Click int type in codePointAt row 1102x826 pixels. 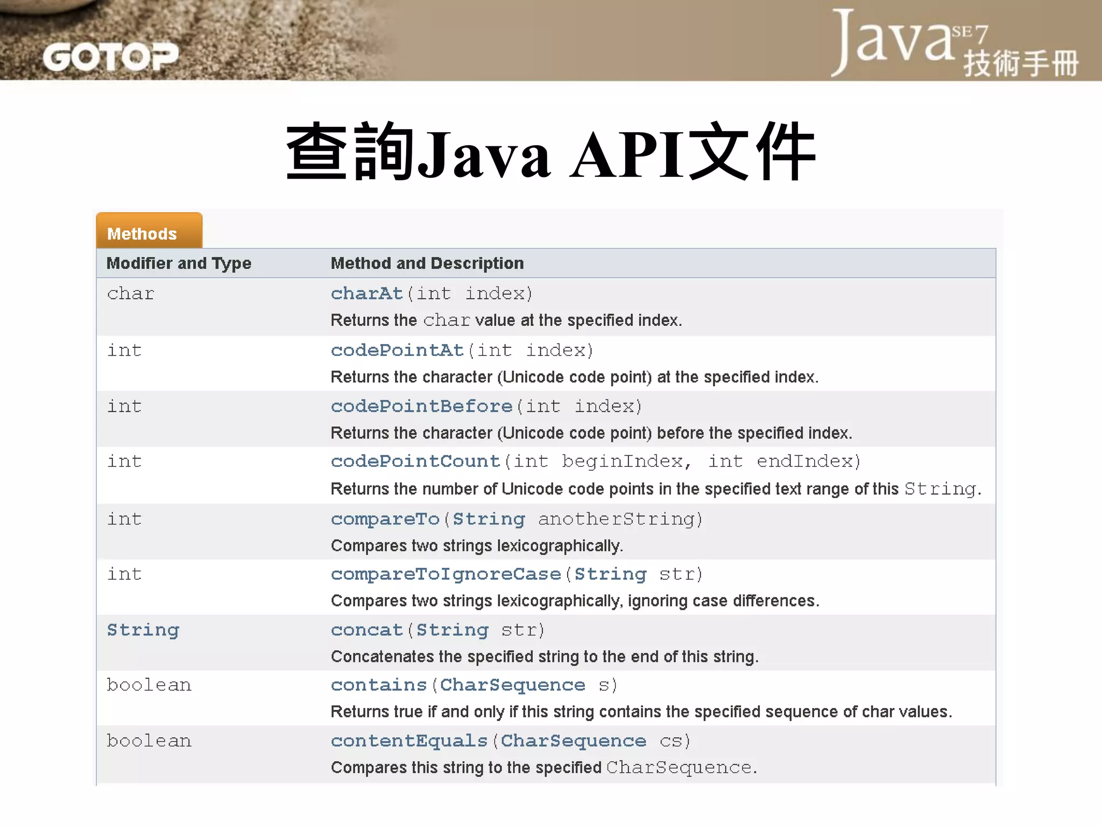click(124, 351)
